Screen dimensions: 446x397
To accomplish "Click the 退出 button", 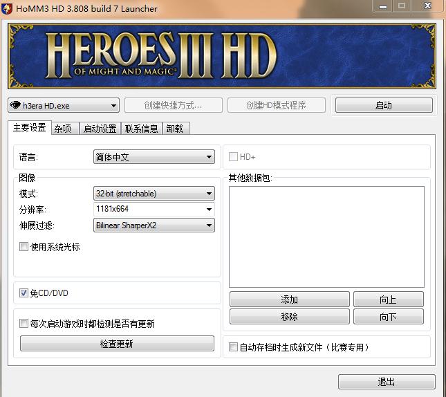I will (387, 382).
